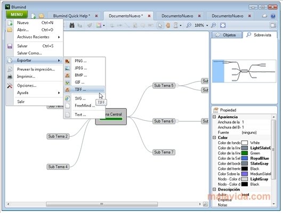This screenshot has height=213, width=283.
Task: Click the magnifier icon beside horizontal scrollbar
Action: (x=205, y=204)
